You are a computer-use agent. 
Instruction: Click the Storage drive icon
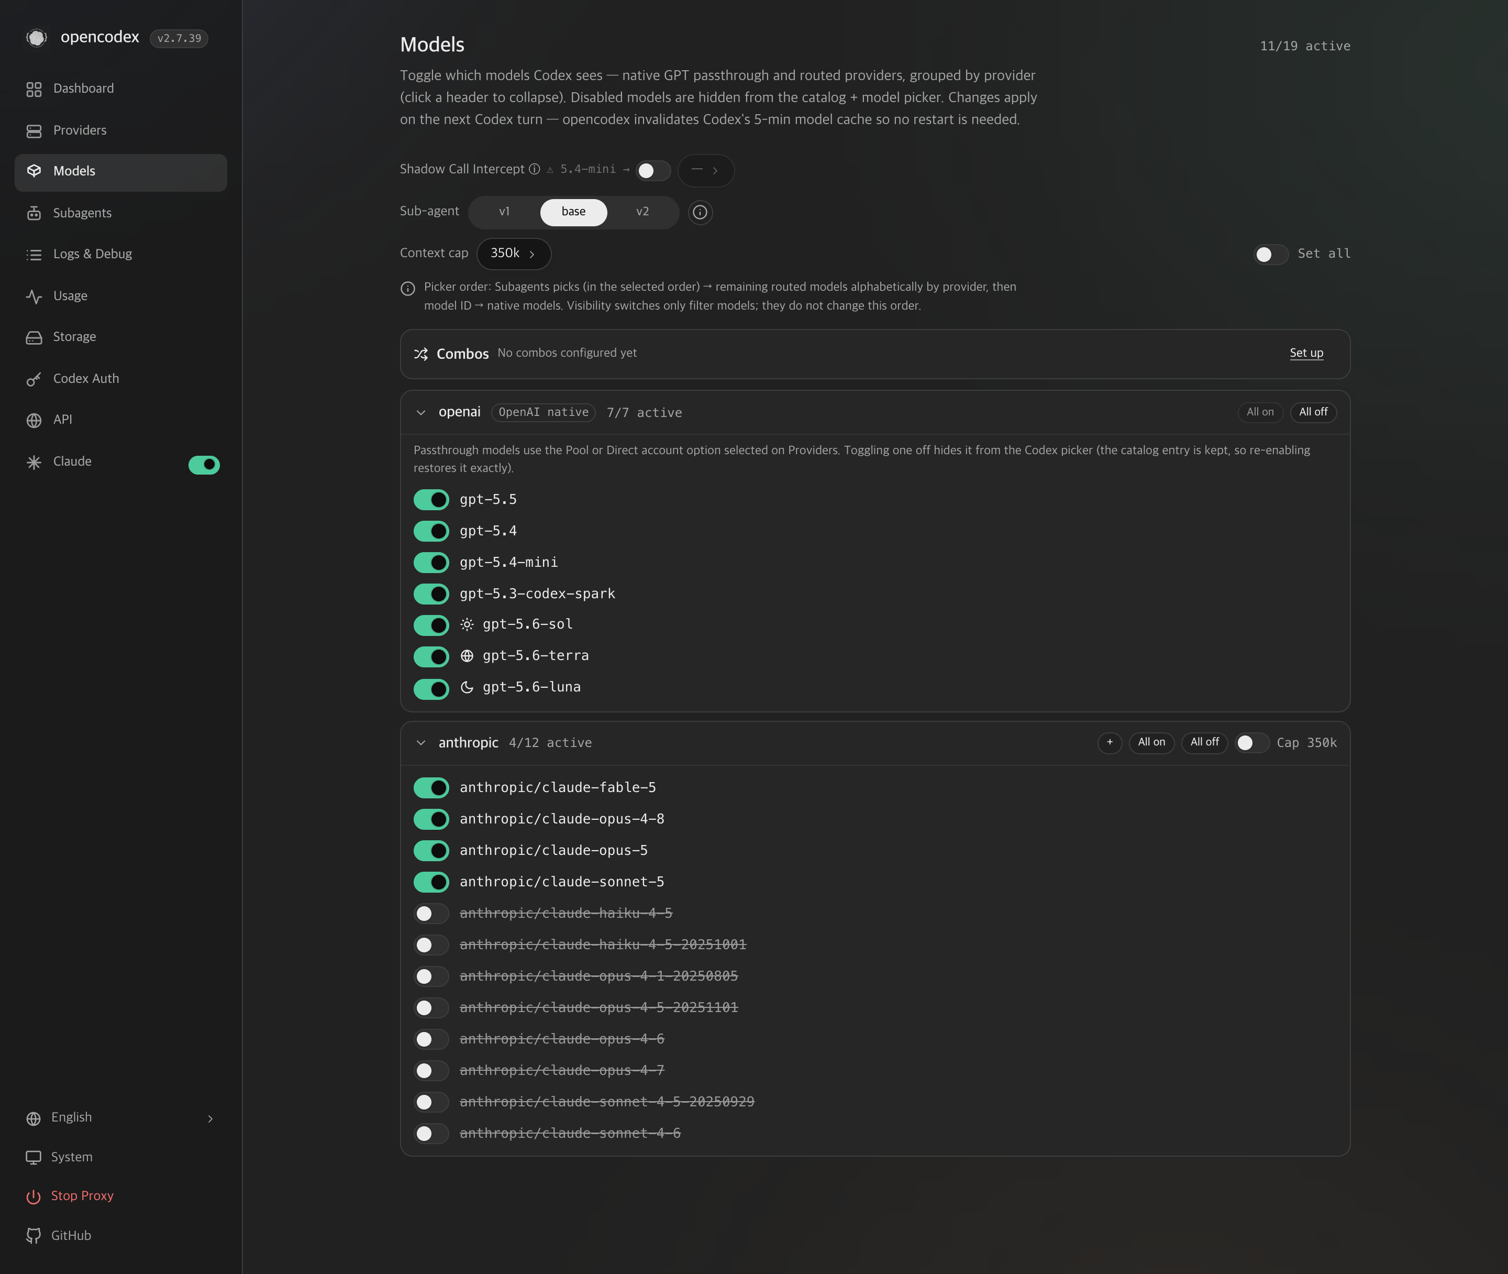tap(34, 337)
